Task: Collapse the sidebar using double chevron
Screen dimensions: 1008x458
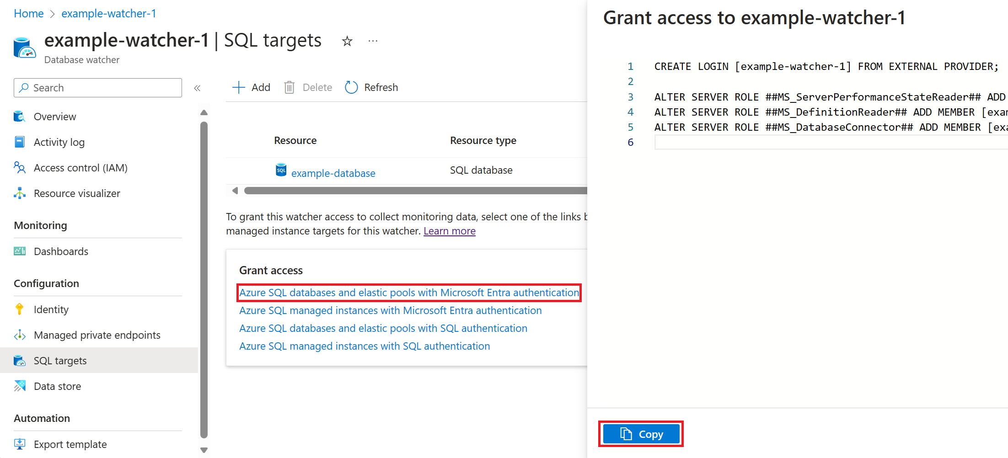Action: tap(197, 88)
